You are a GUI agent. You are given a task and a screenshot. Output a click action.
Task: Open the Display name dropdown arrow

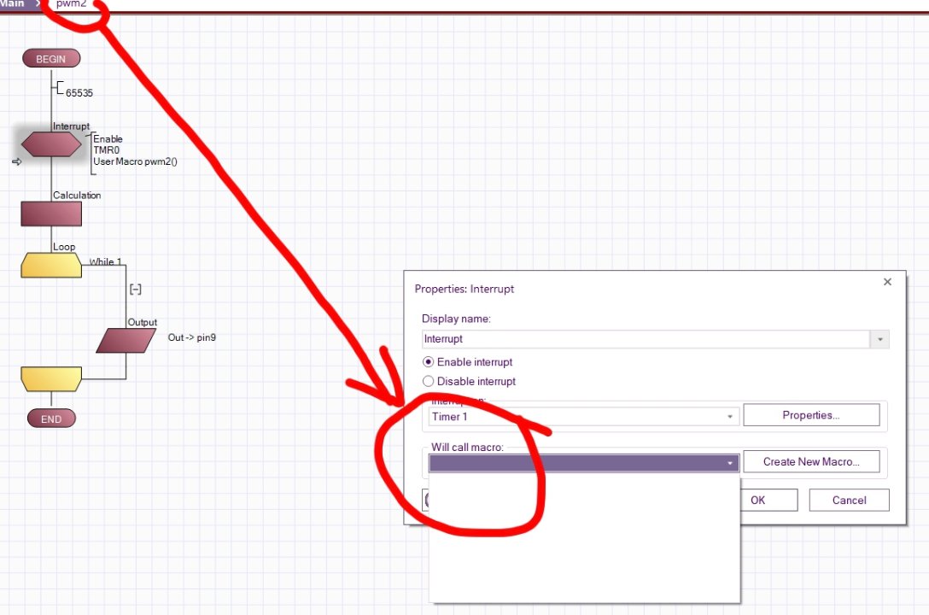coord(879,339)
